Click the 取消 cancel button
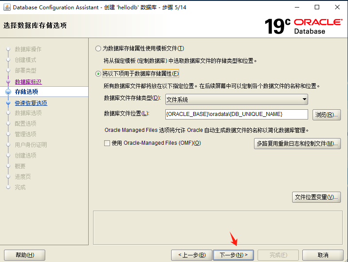 [x=323, y=255]
